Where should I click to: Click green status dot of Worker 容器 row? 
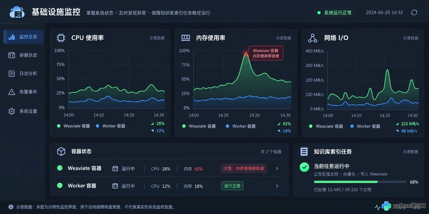pyautogui.click(x=60, y=185)
